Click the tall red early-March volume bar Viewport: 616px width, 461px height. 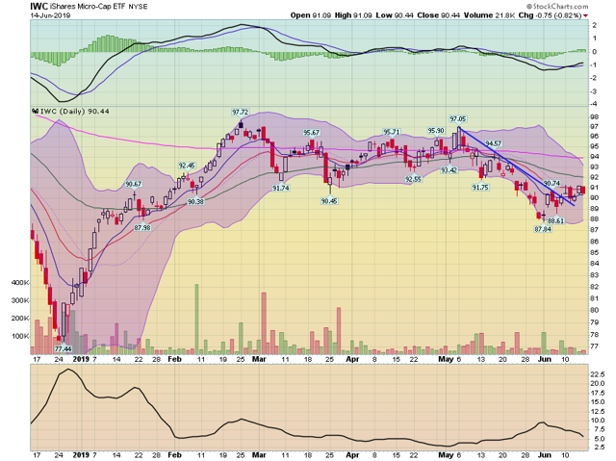coord(264,323)
